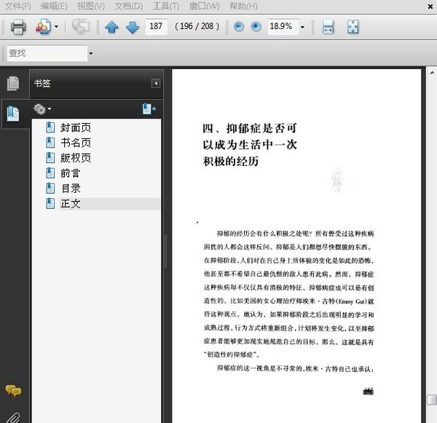This screenshot has width=437, height=423.
Task: Select the fit full page icon
Action: (353, 28)
